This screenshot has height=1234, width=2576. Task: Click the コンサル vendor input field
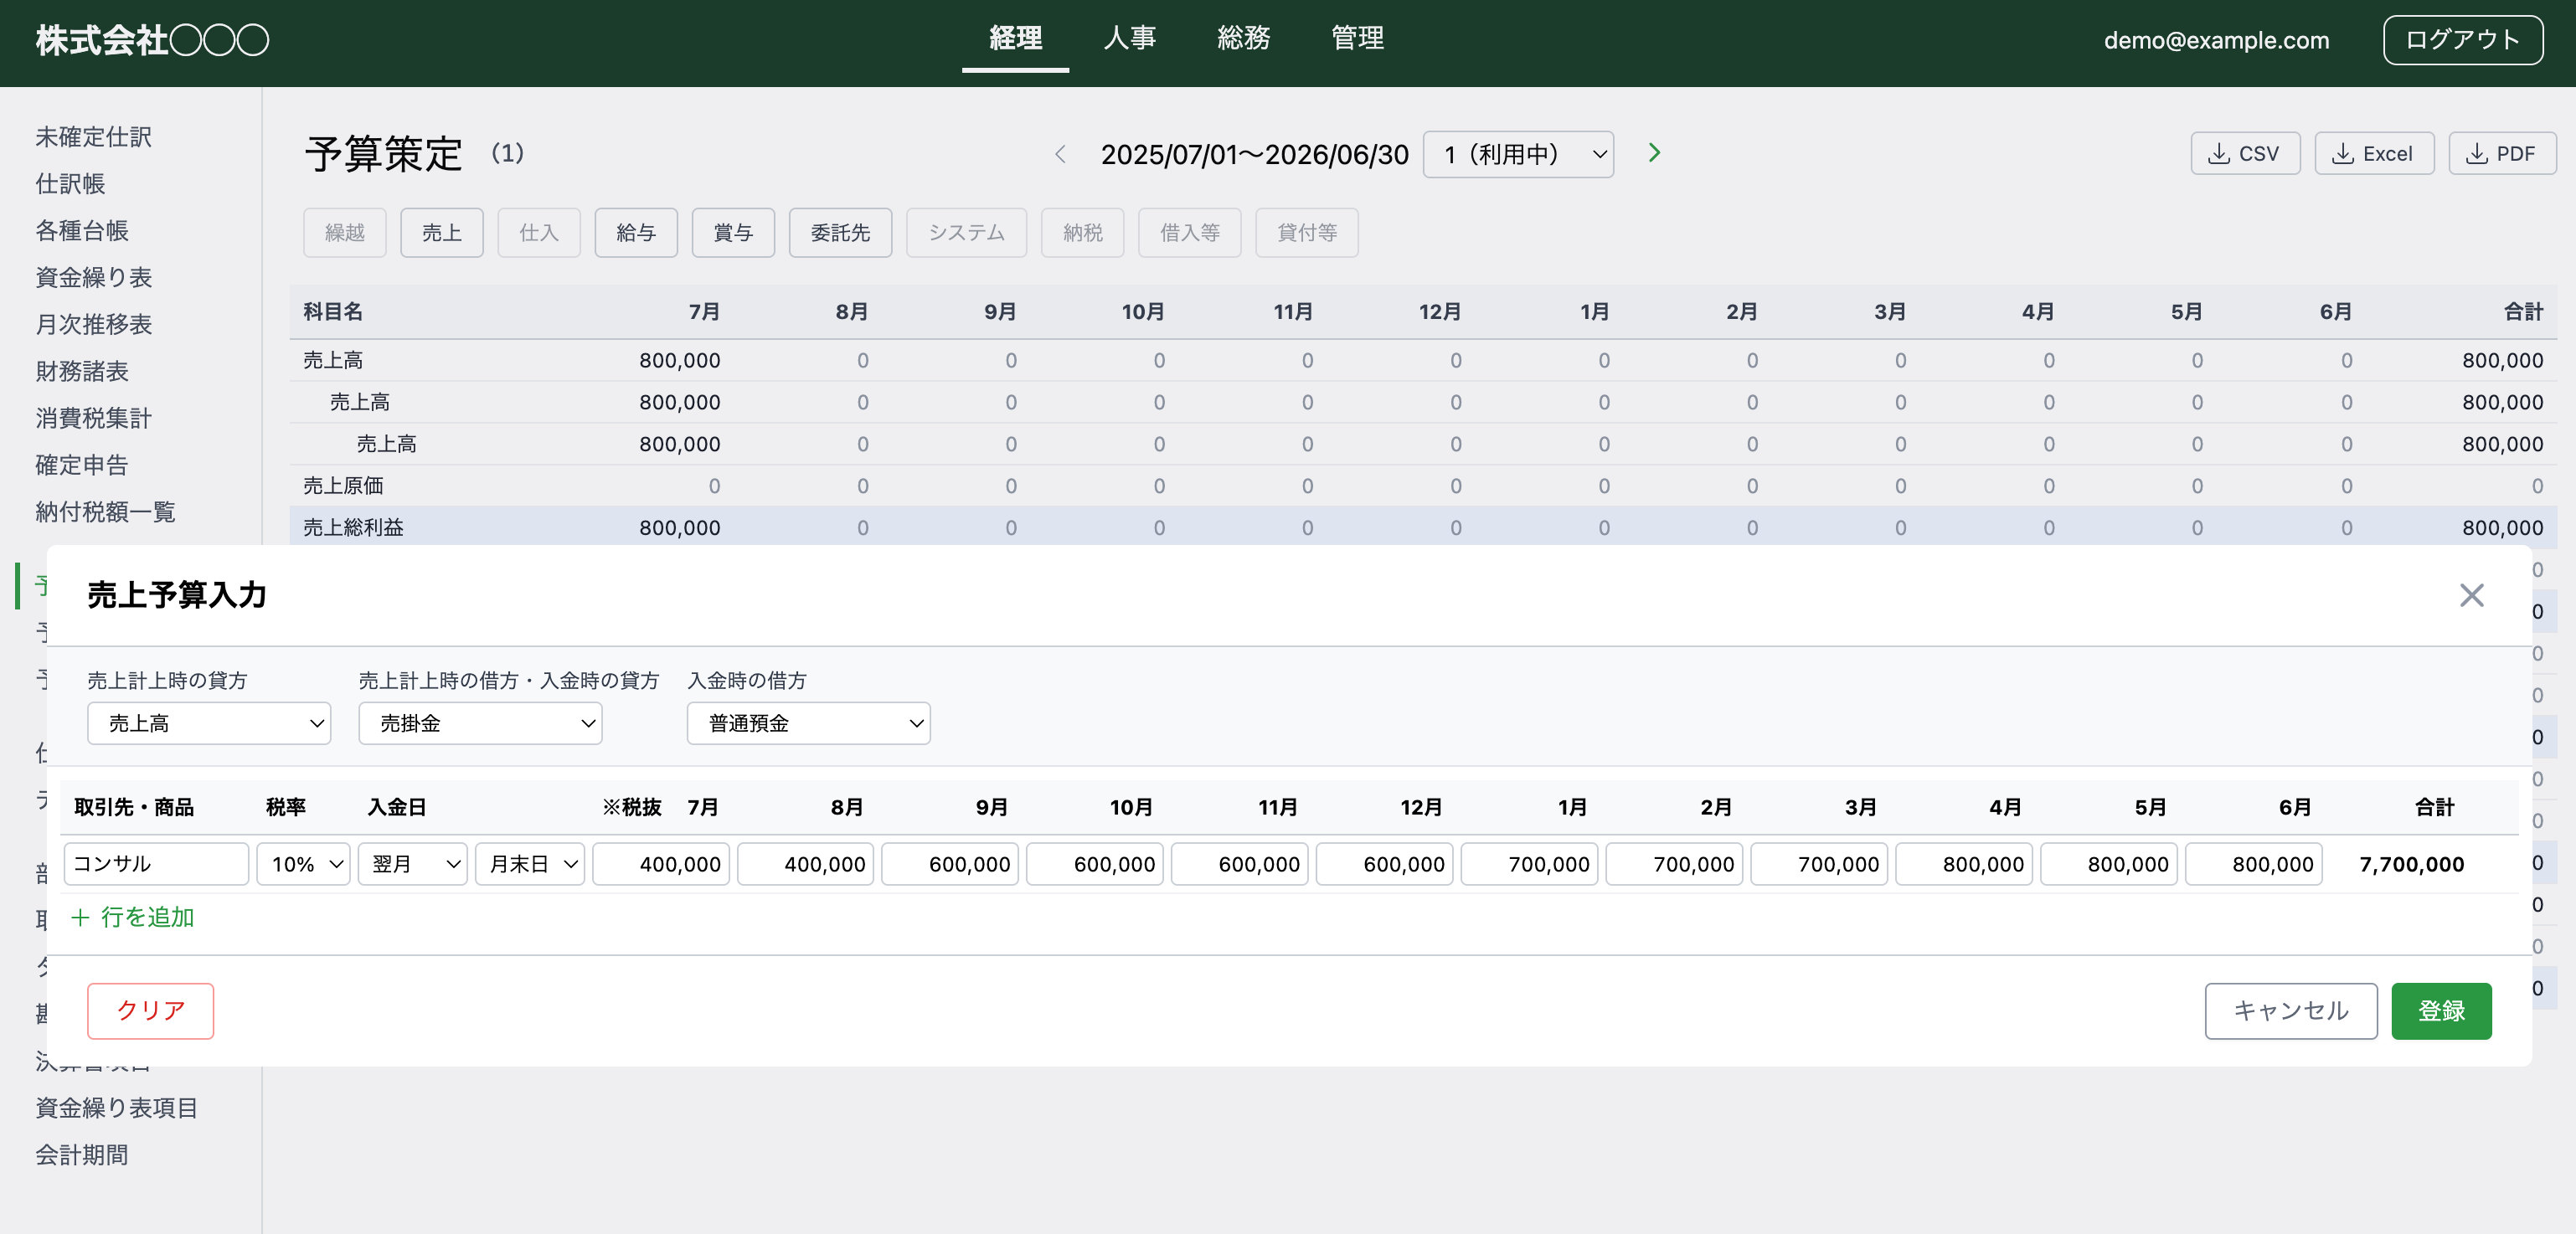tap(155, 864)
